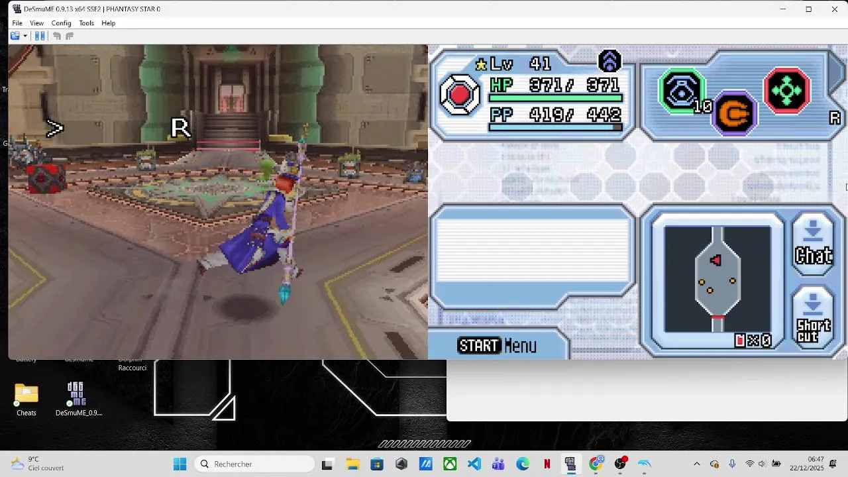Open the Tools menu

[87, 23]
